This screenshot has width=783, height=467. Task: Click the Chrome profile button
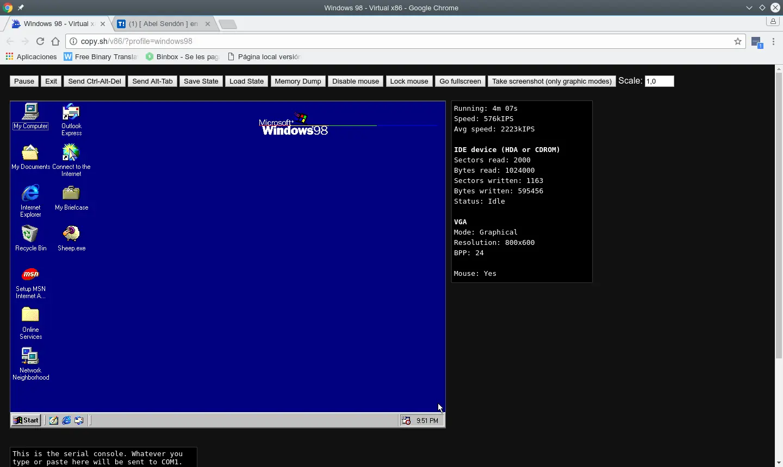coord(773,22)
